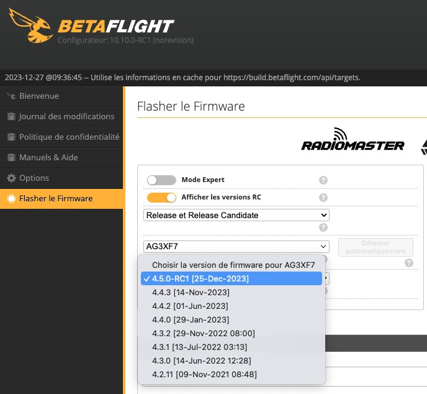Screen dimensions: 427x394
Task: Click the Détecter automatiquement button
Action: point(375,247)
